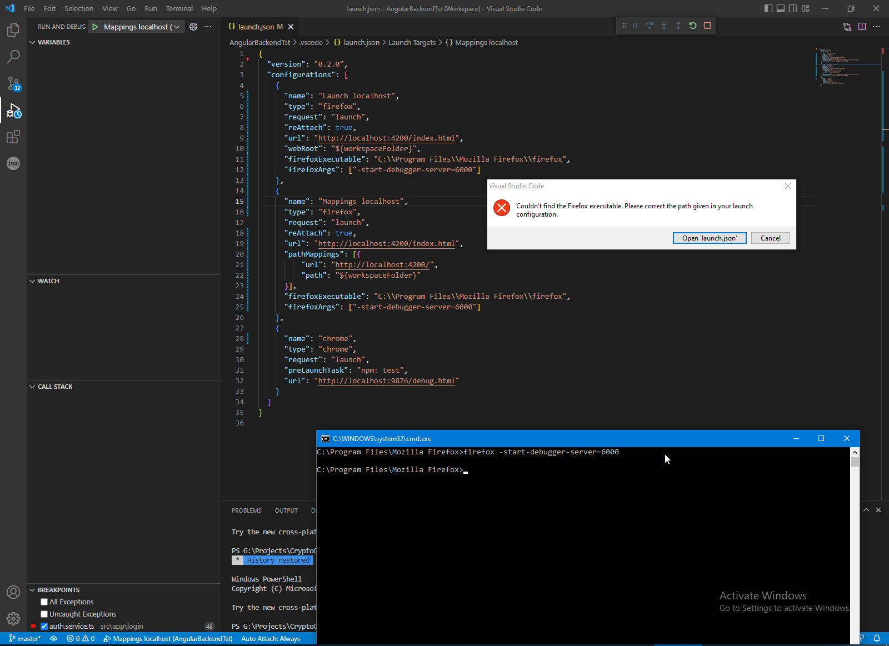889x646 pixels.
Task: Open Source Control view with 32 badge
Action: [13, 83]
